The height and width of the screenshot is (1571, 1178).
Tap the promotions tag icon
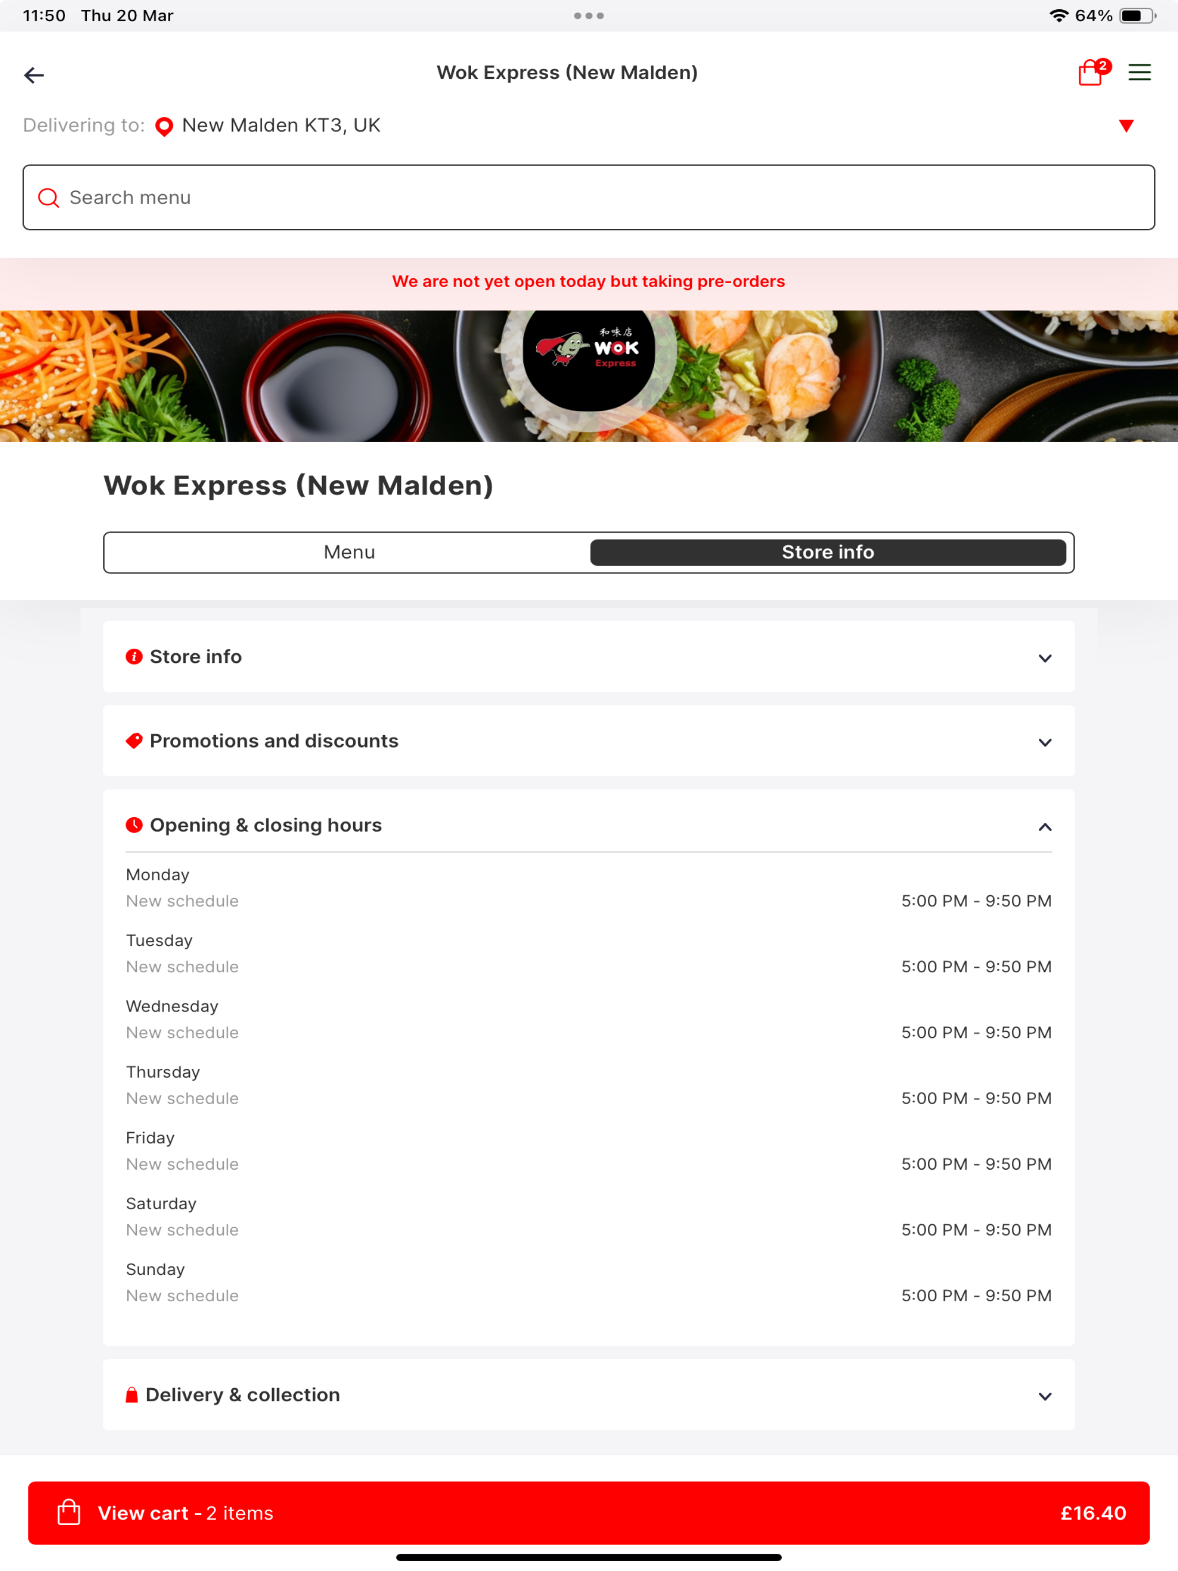point(134,741)
